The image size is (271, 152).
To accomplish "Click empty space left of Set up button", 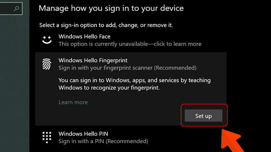I will click(119, 116).
